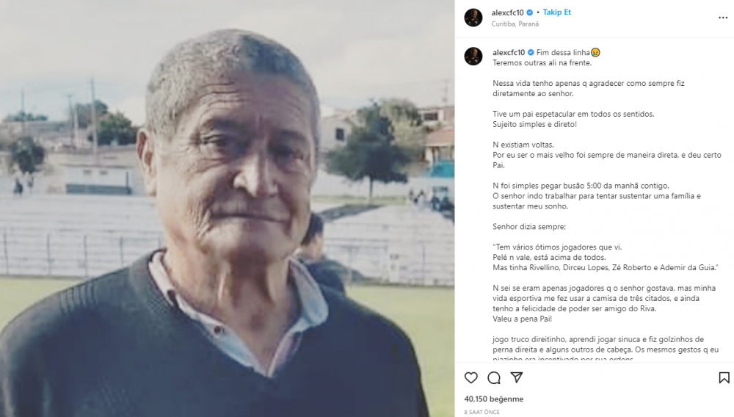
Task: Like the post with the heart icon
Action: coord(471,377)
